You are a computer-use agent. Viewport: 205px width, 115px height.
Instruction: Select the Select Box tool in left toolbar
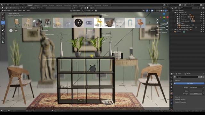pos(3,15)
